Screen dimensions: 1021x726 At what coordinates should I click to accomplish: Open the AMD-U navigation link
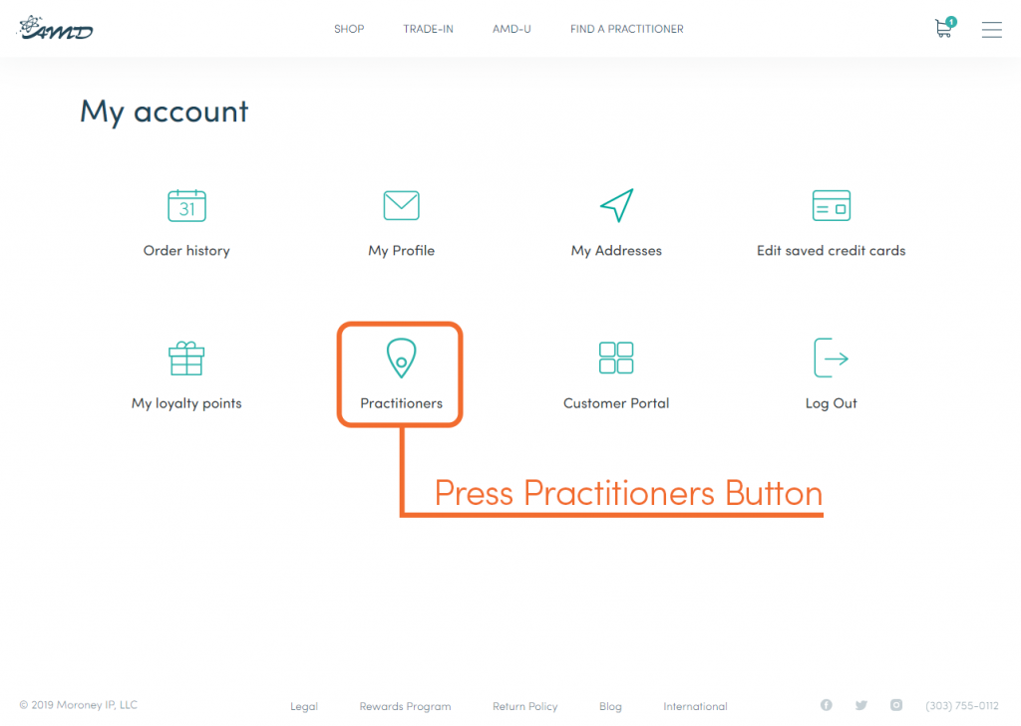point(511,29)
